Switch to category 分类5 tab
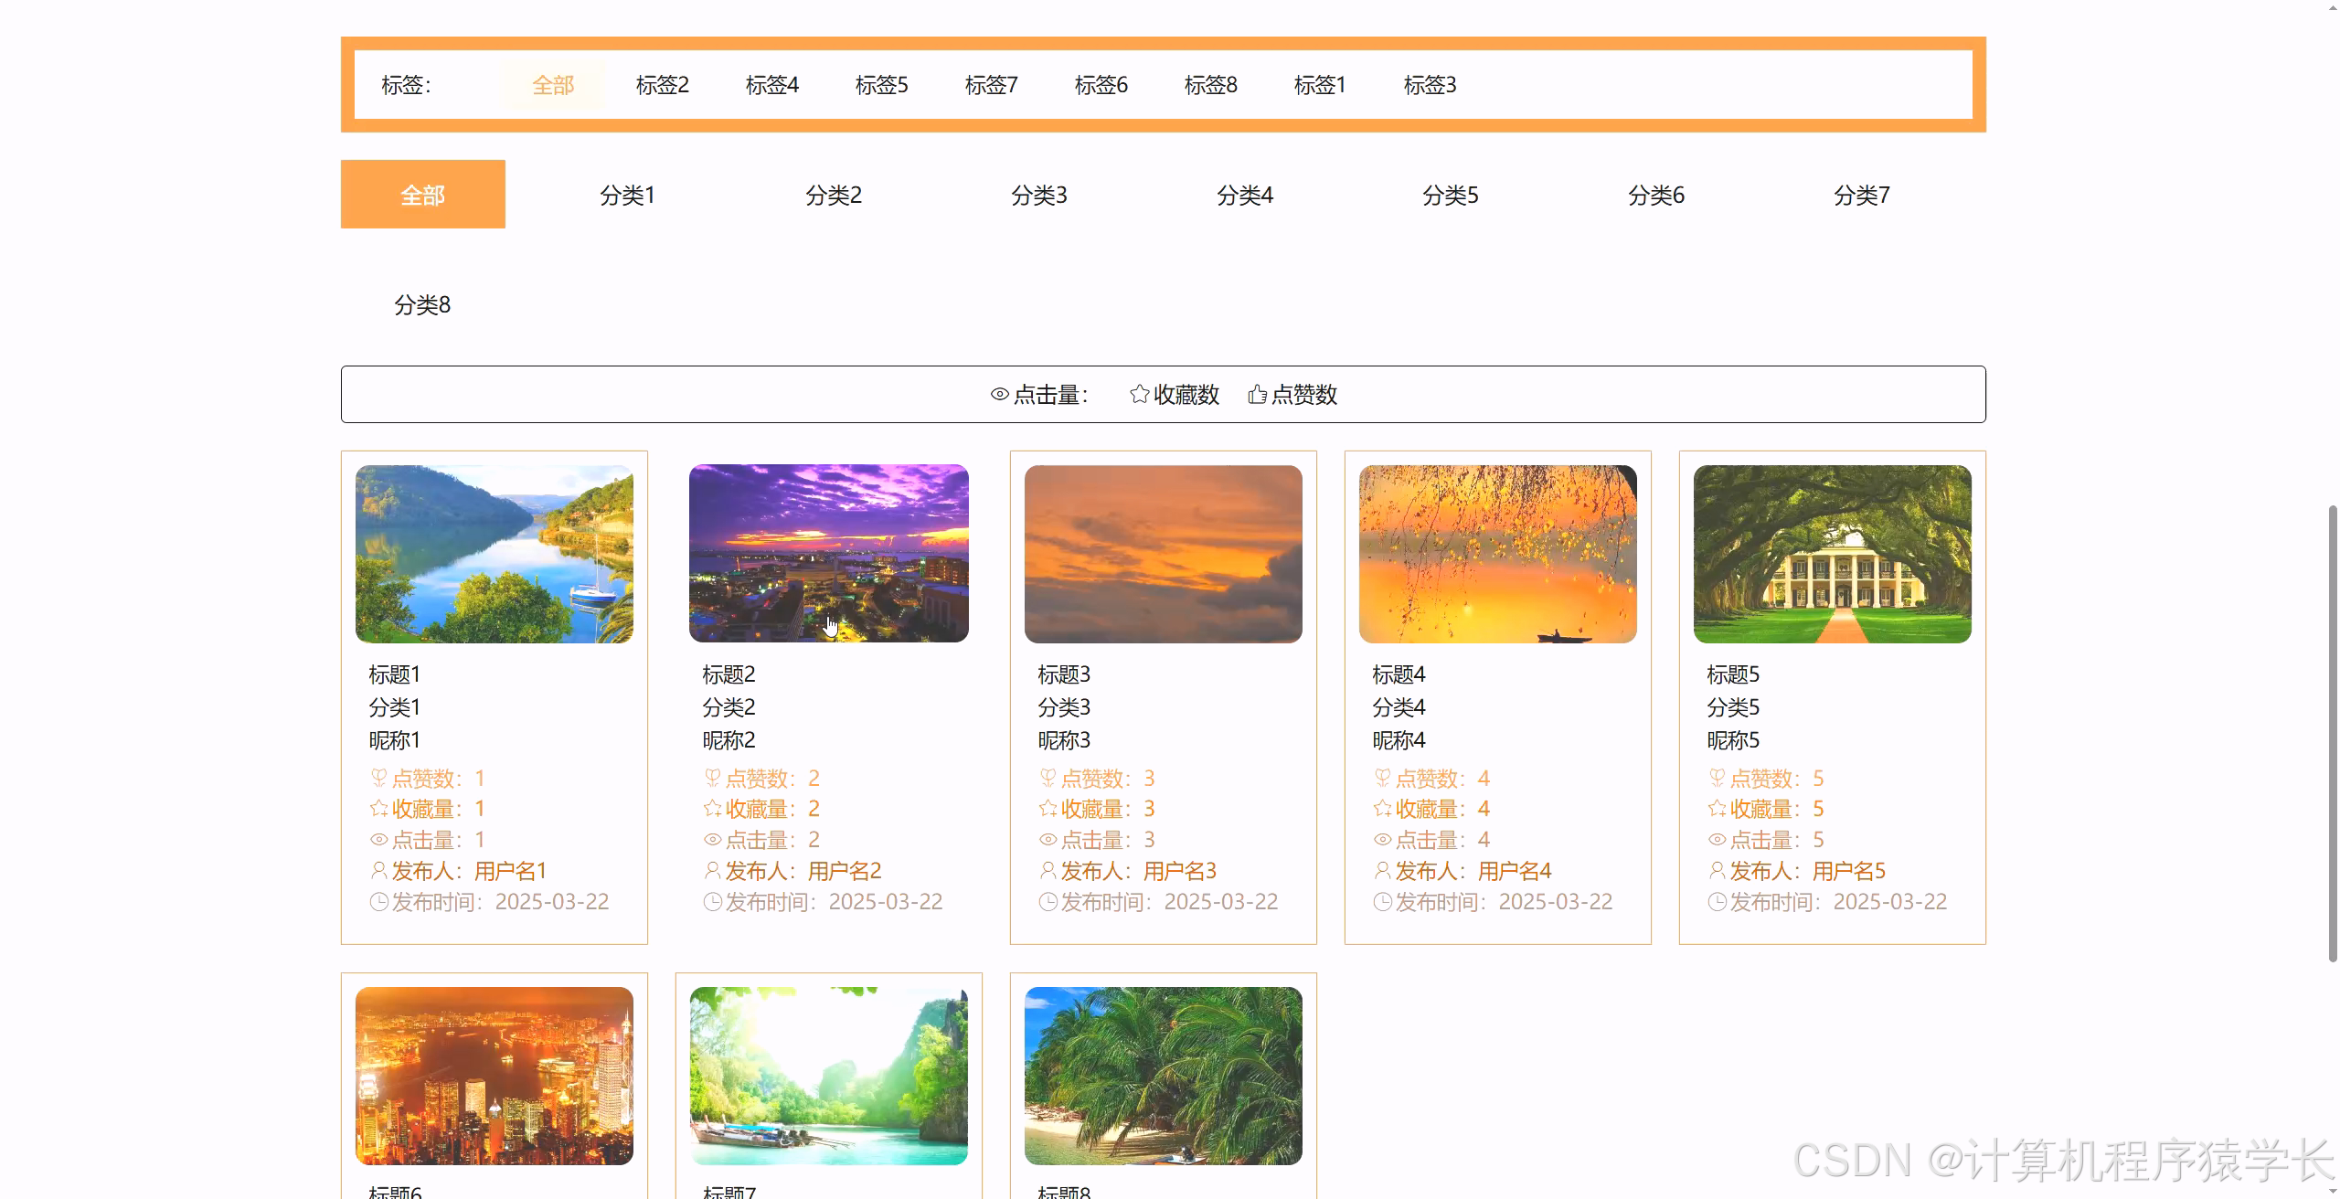This screenshot has width=2340, height=1199. click(x=1451, y=195)
